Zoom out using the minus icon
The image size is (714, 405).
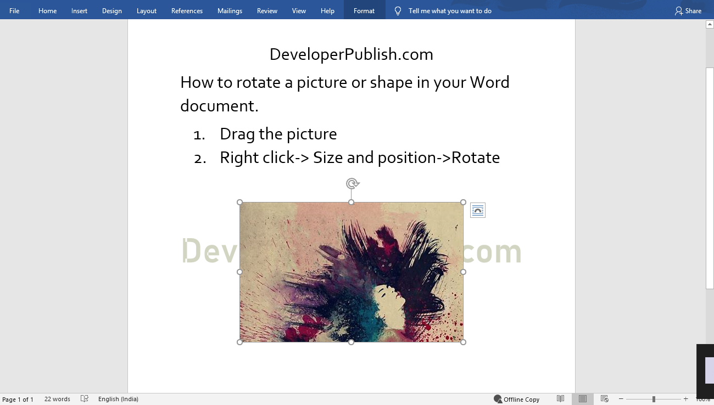[621, 399]
